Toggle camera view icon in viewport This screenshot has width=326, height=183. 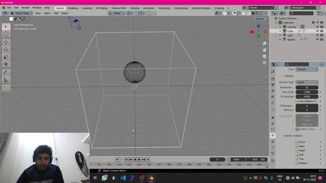tap(264, 56)
